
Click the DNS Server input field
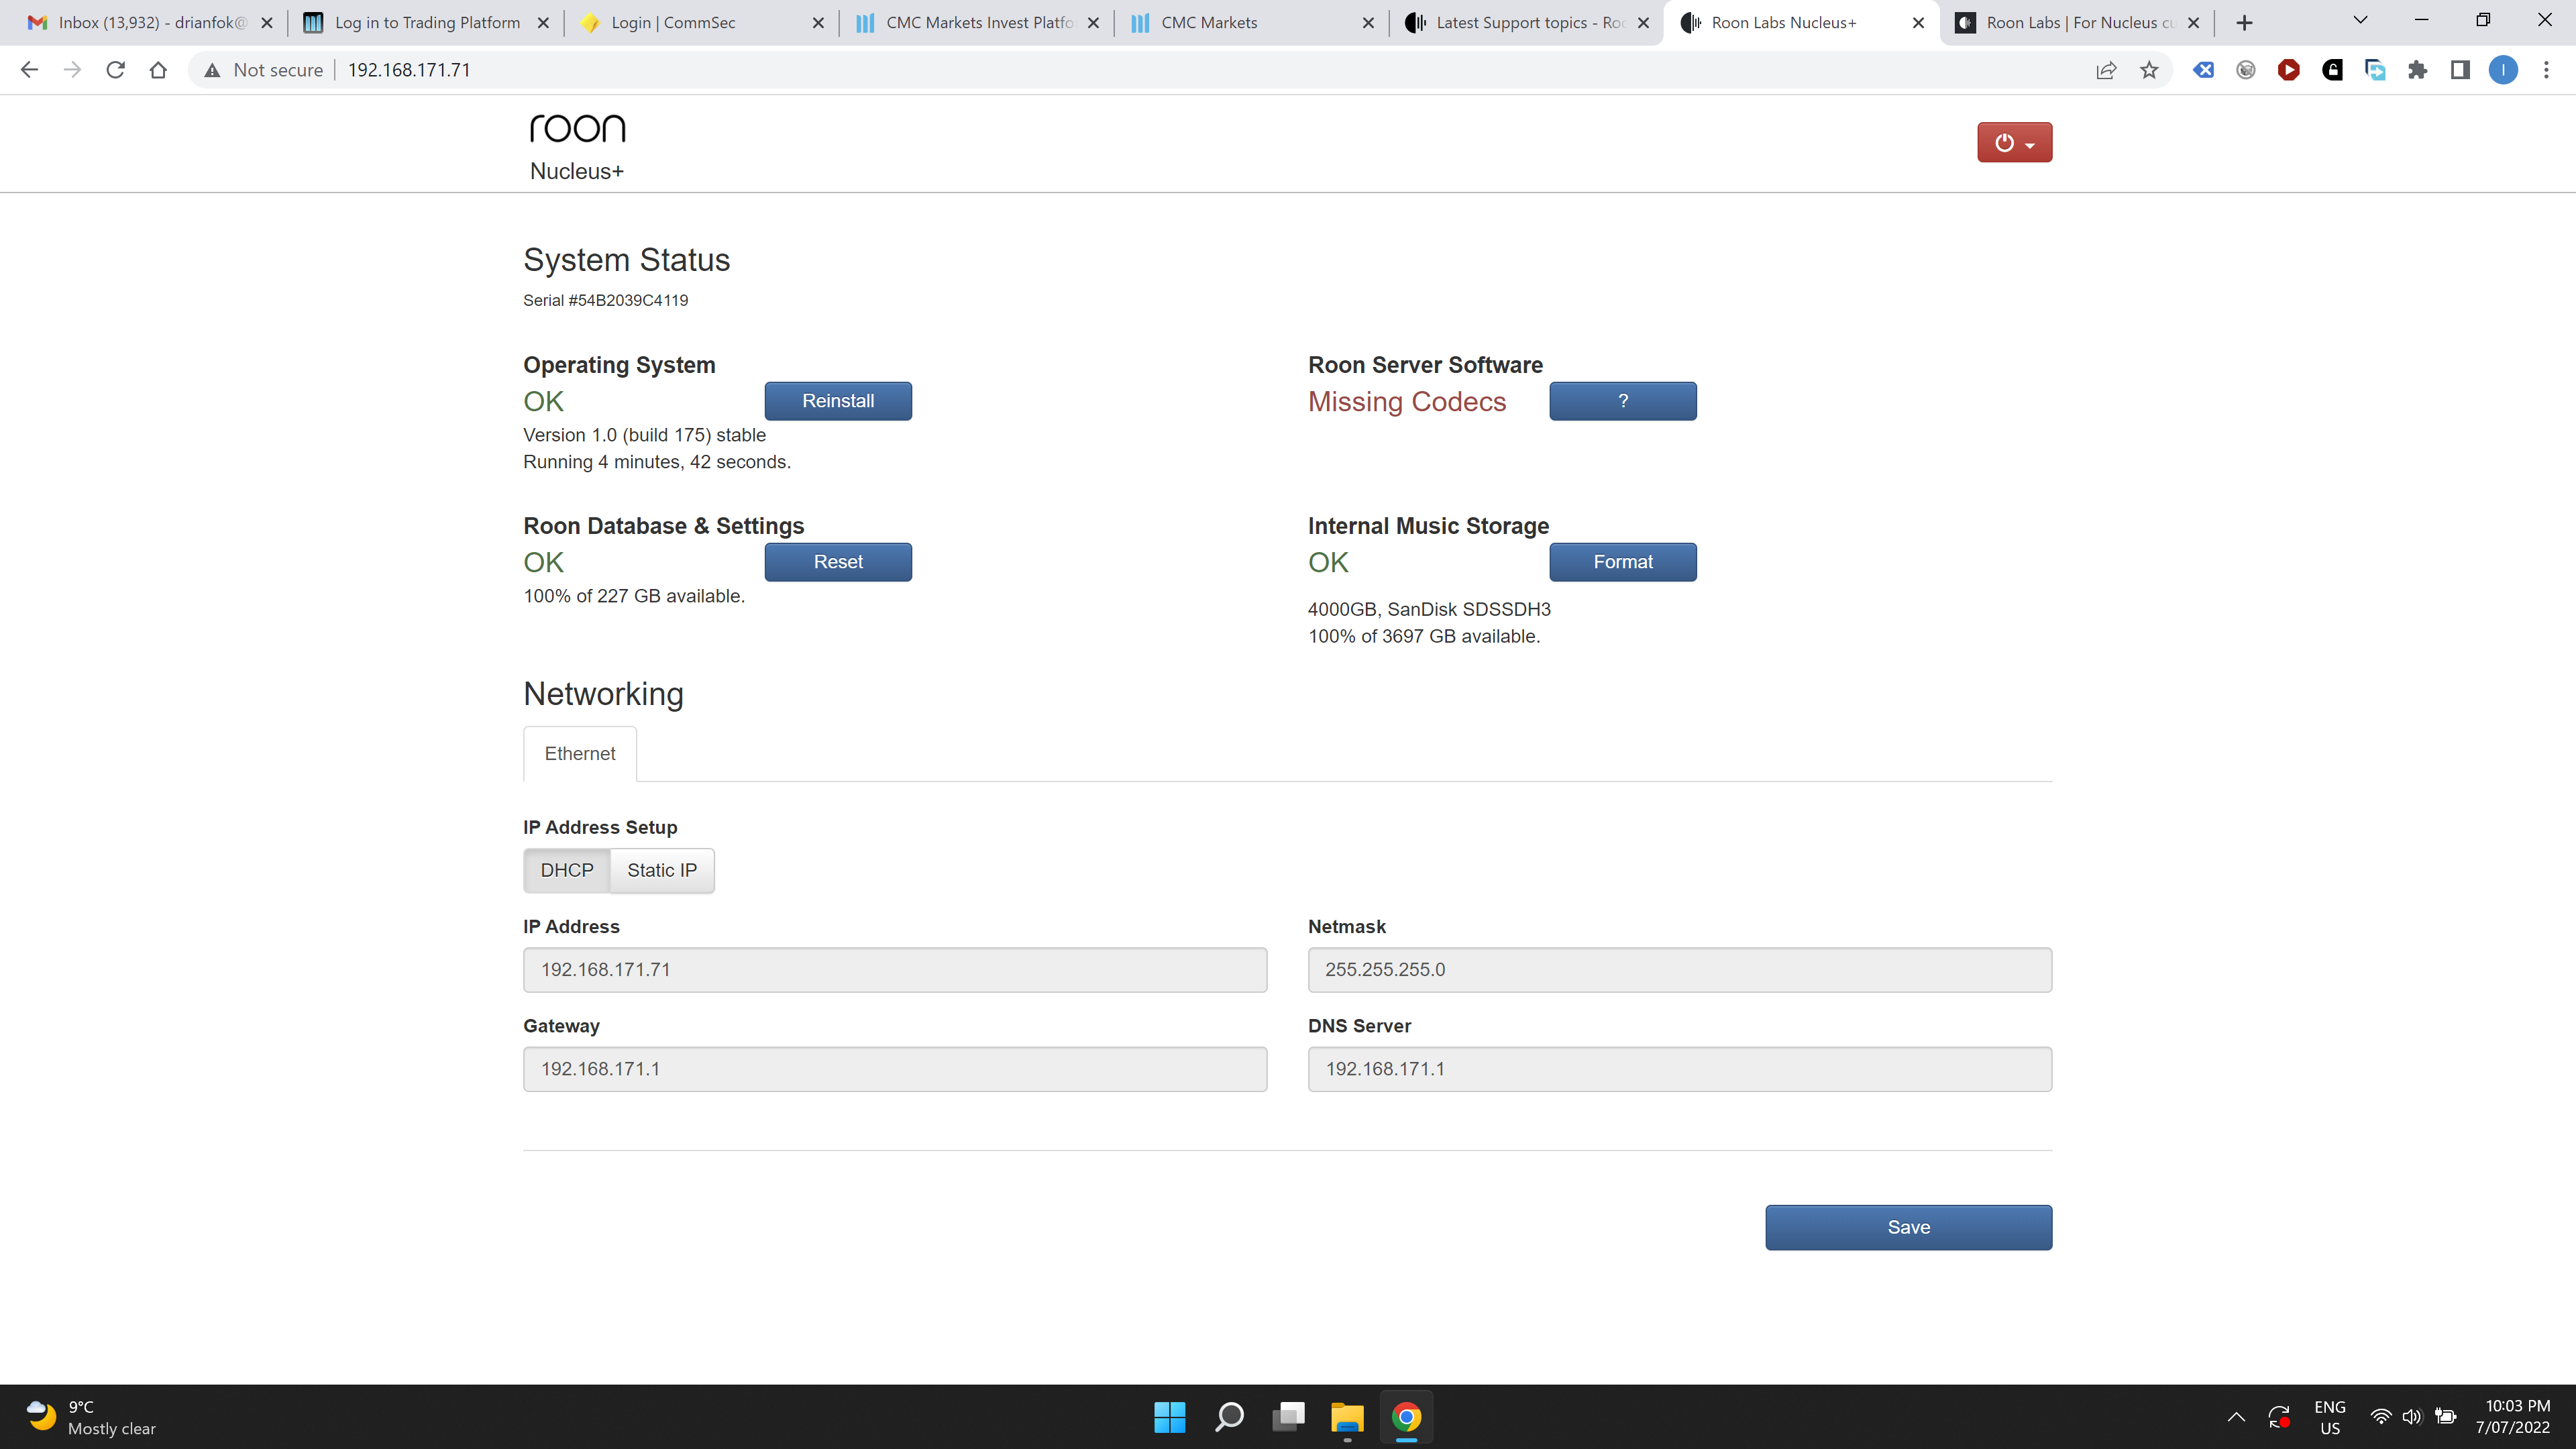coord(1679,1069)
